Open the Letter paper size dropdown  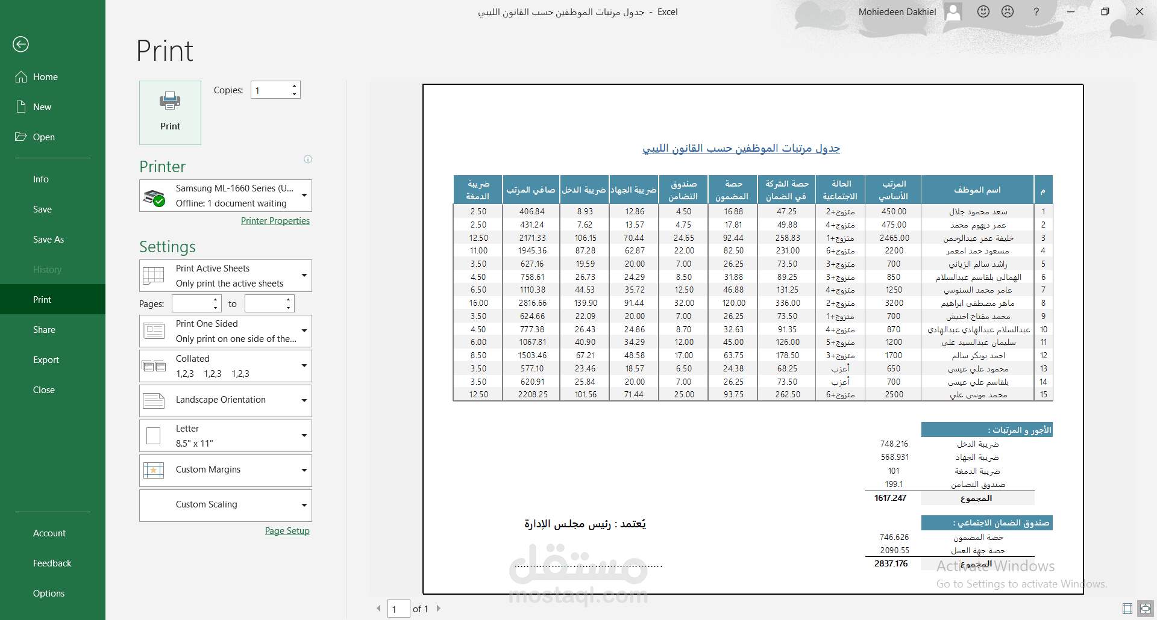225,436
